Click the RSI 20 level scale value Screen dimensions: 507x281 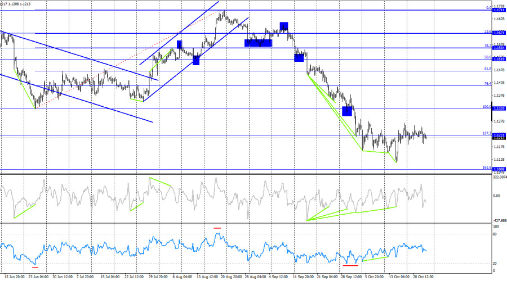click(495, 264)
